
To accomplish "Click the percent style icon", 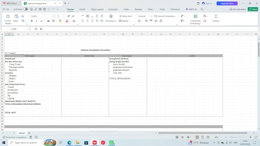I will coord(146,21).
